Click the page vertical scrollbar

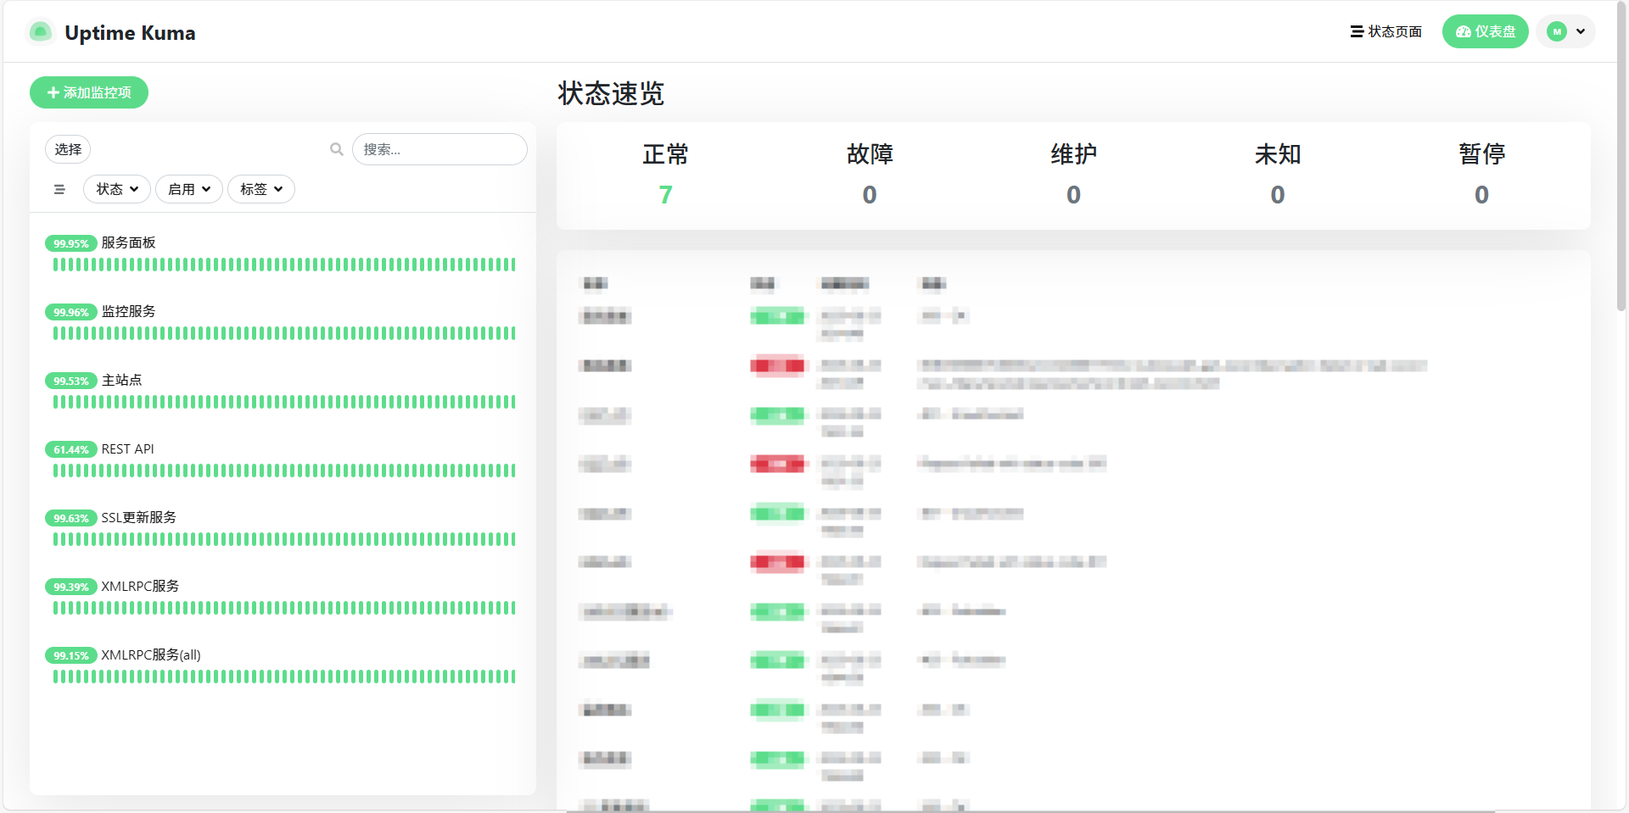tap(1621, 170)
